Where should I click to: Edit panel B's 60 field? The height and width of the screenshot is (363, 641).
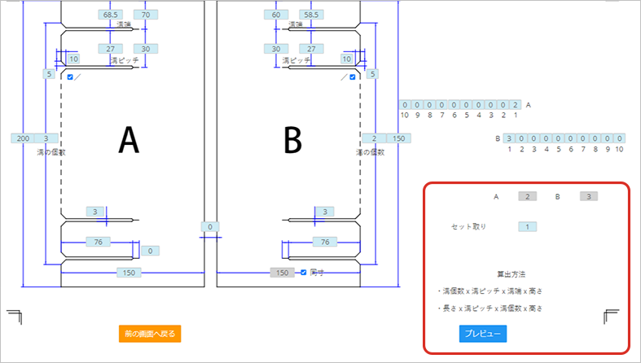click(x=276, y=15)
